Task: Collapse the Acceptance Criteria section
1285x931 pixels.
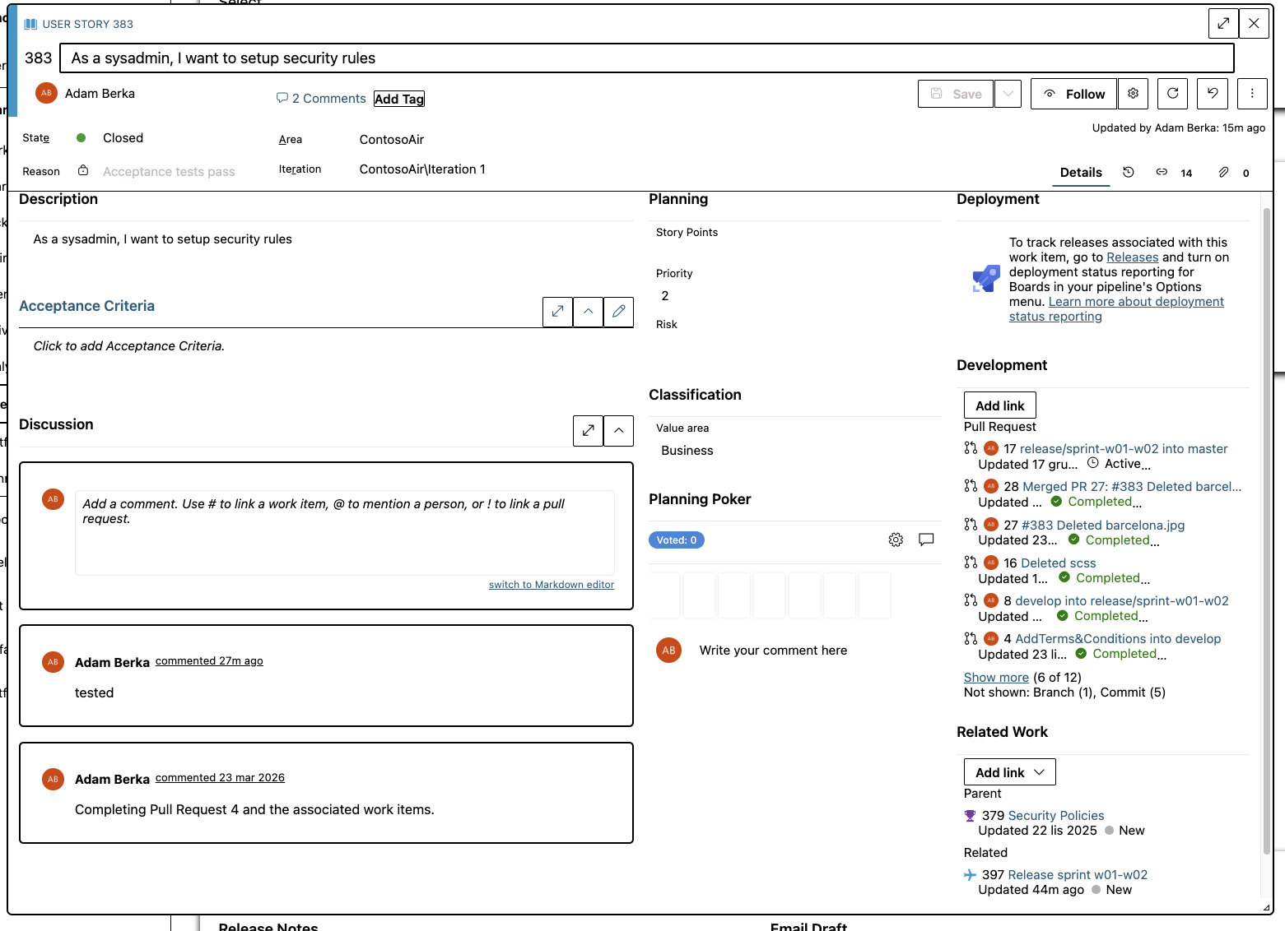Action: (x=588, y=312)
